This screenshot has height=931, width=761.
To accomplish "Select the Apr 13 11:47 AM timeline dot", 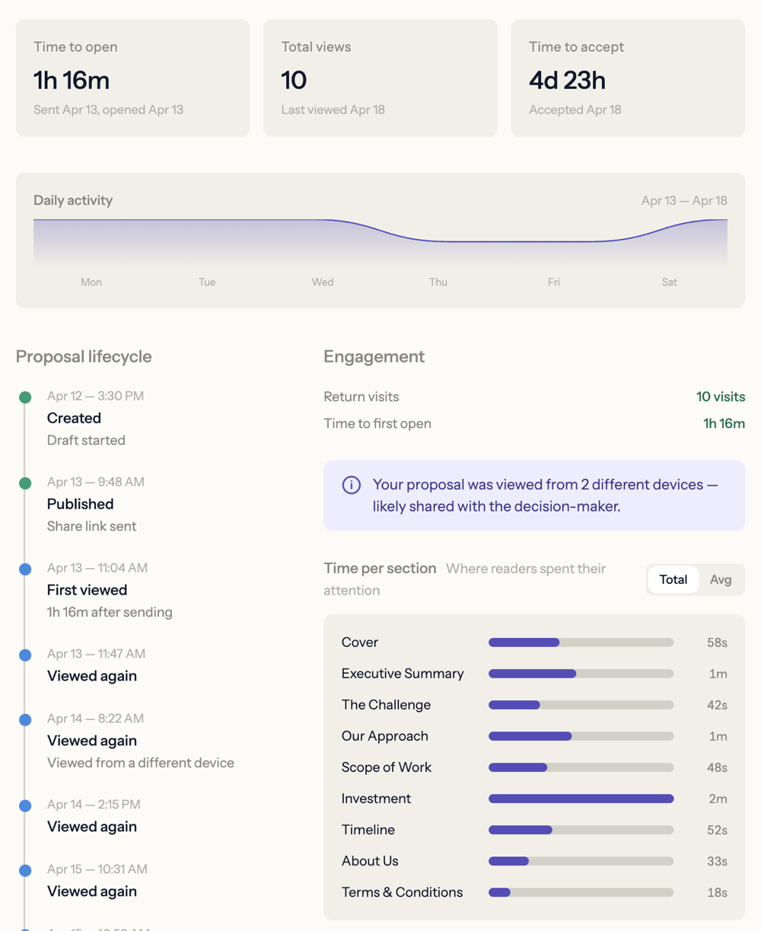I will (25, 655).
